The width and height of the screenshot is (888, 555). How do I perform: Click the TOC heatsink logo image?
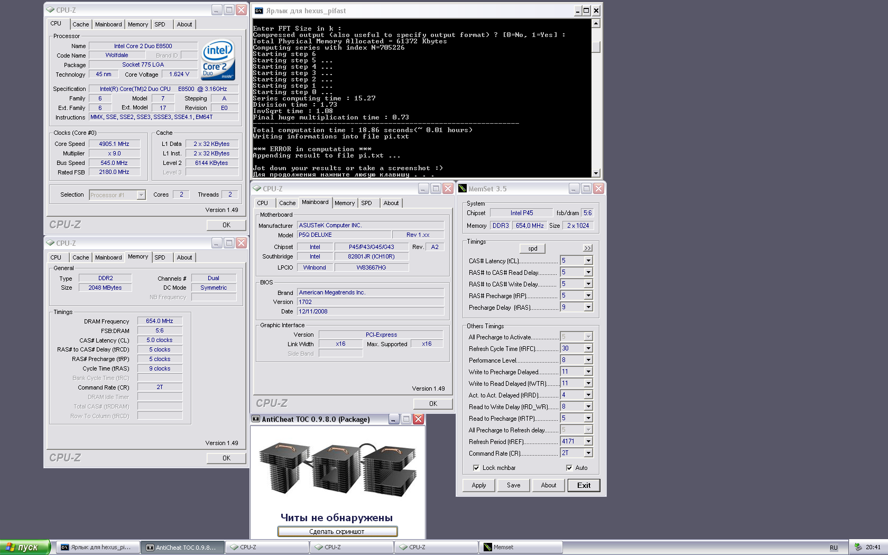(337, 469)
